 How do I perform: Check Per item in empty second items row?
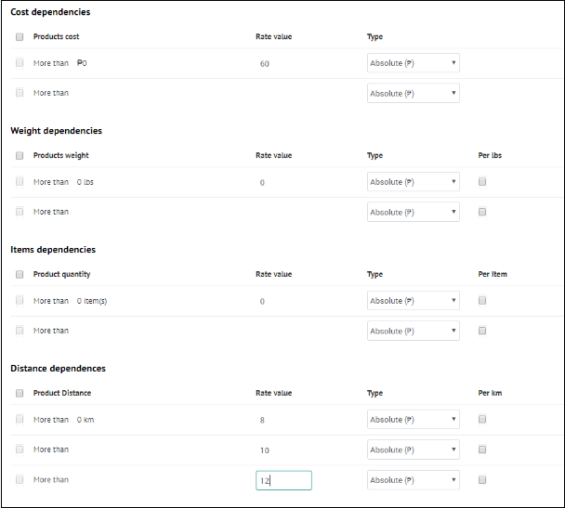tap(482, 331)
